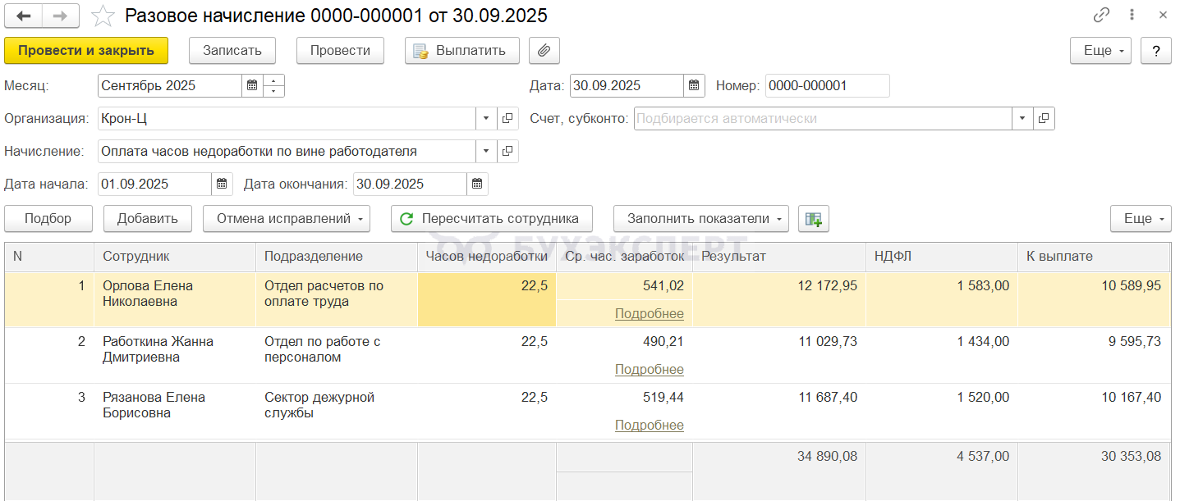This screenshot has width=1180, height=501.
Task: Click К выплате cell 9 595,73
Action: pyautogui.click(x=1093, y=355)
